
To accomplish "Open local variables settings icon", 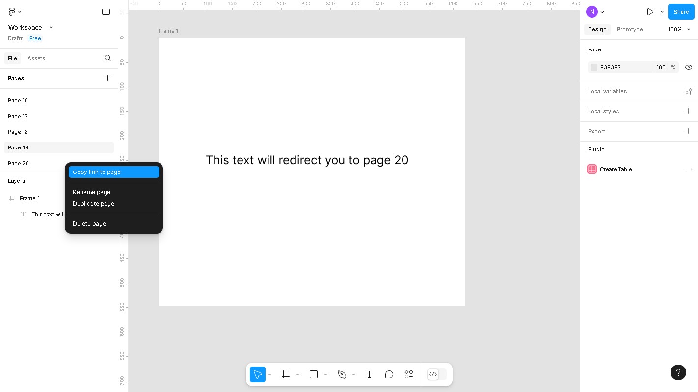I will click(x=689, y=91).
